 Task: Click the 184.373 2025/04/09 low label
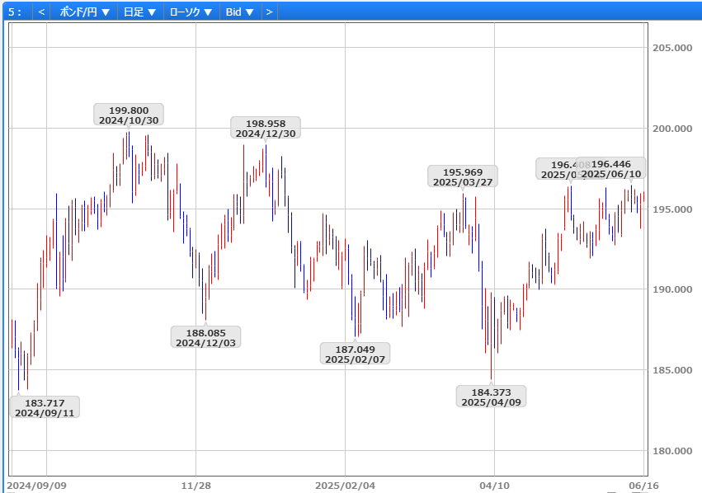click(491, 397)
